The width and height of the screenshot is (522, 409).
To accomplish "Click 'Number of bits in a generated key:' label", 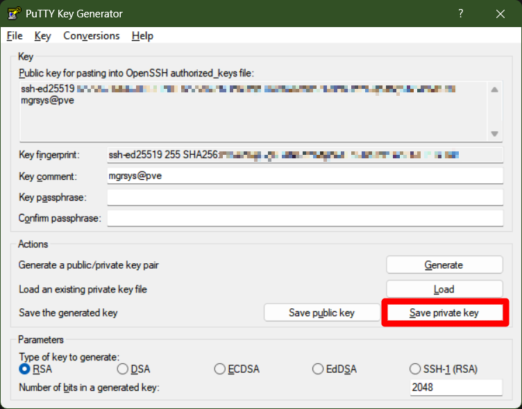I will tap(89, 387).
